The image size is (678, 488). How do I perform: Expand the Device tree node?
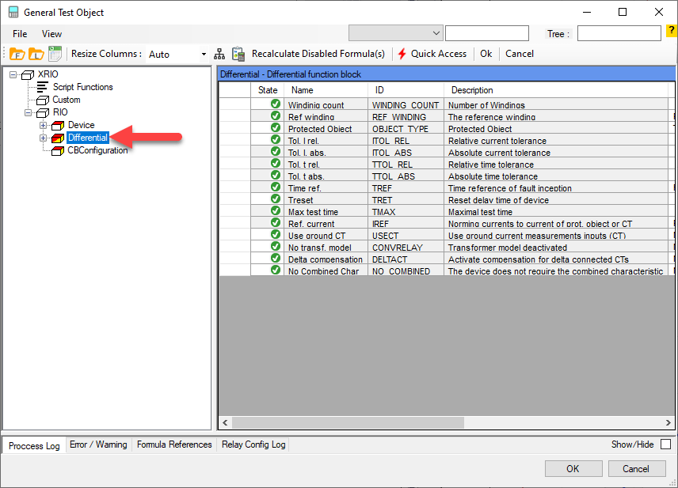(x=43, y=125)
